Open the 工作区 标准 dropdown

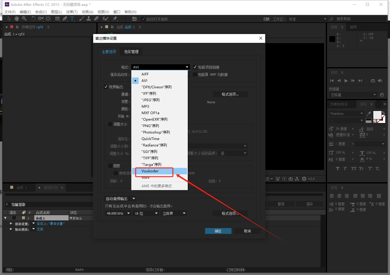tap(307, 19)
